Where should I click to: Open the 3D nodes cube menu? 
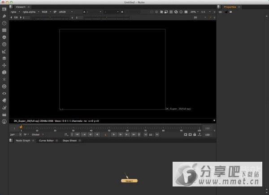click(x=4, y=72)
